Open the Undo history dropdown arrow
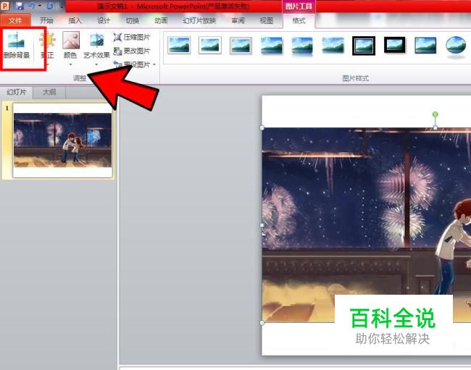 [x=40, y=6]
